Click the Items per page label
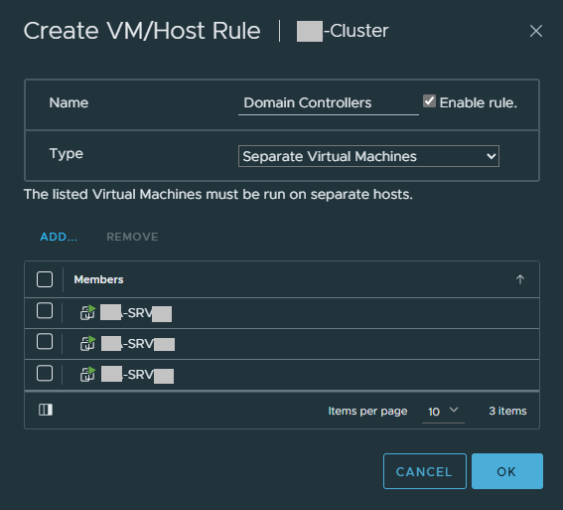Image resolution: width=563 pixels, height=510 pixels. click(367, 411)
